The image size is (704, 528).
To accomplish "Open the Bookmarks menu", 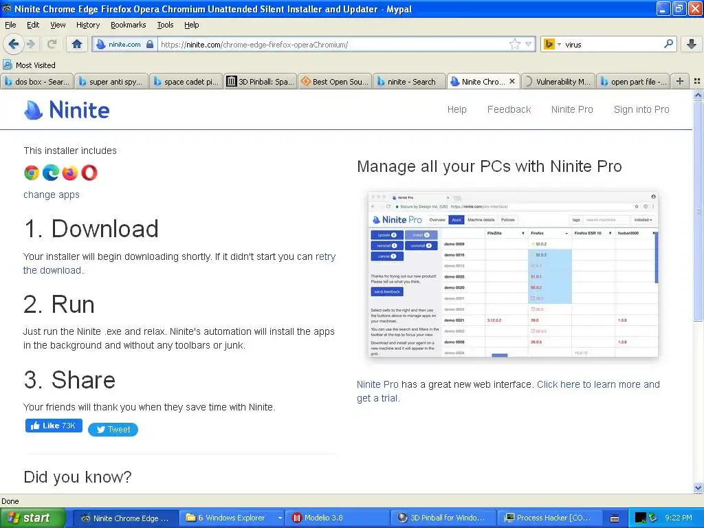I will coord(129,25).
